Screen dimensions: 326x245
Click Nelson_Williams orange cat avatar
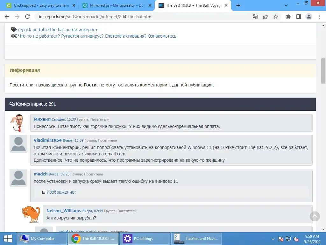[x=31, y=214]
